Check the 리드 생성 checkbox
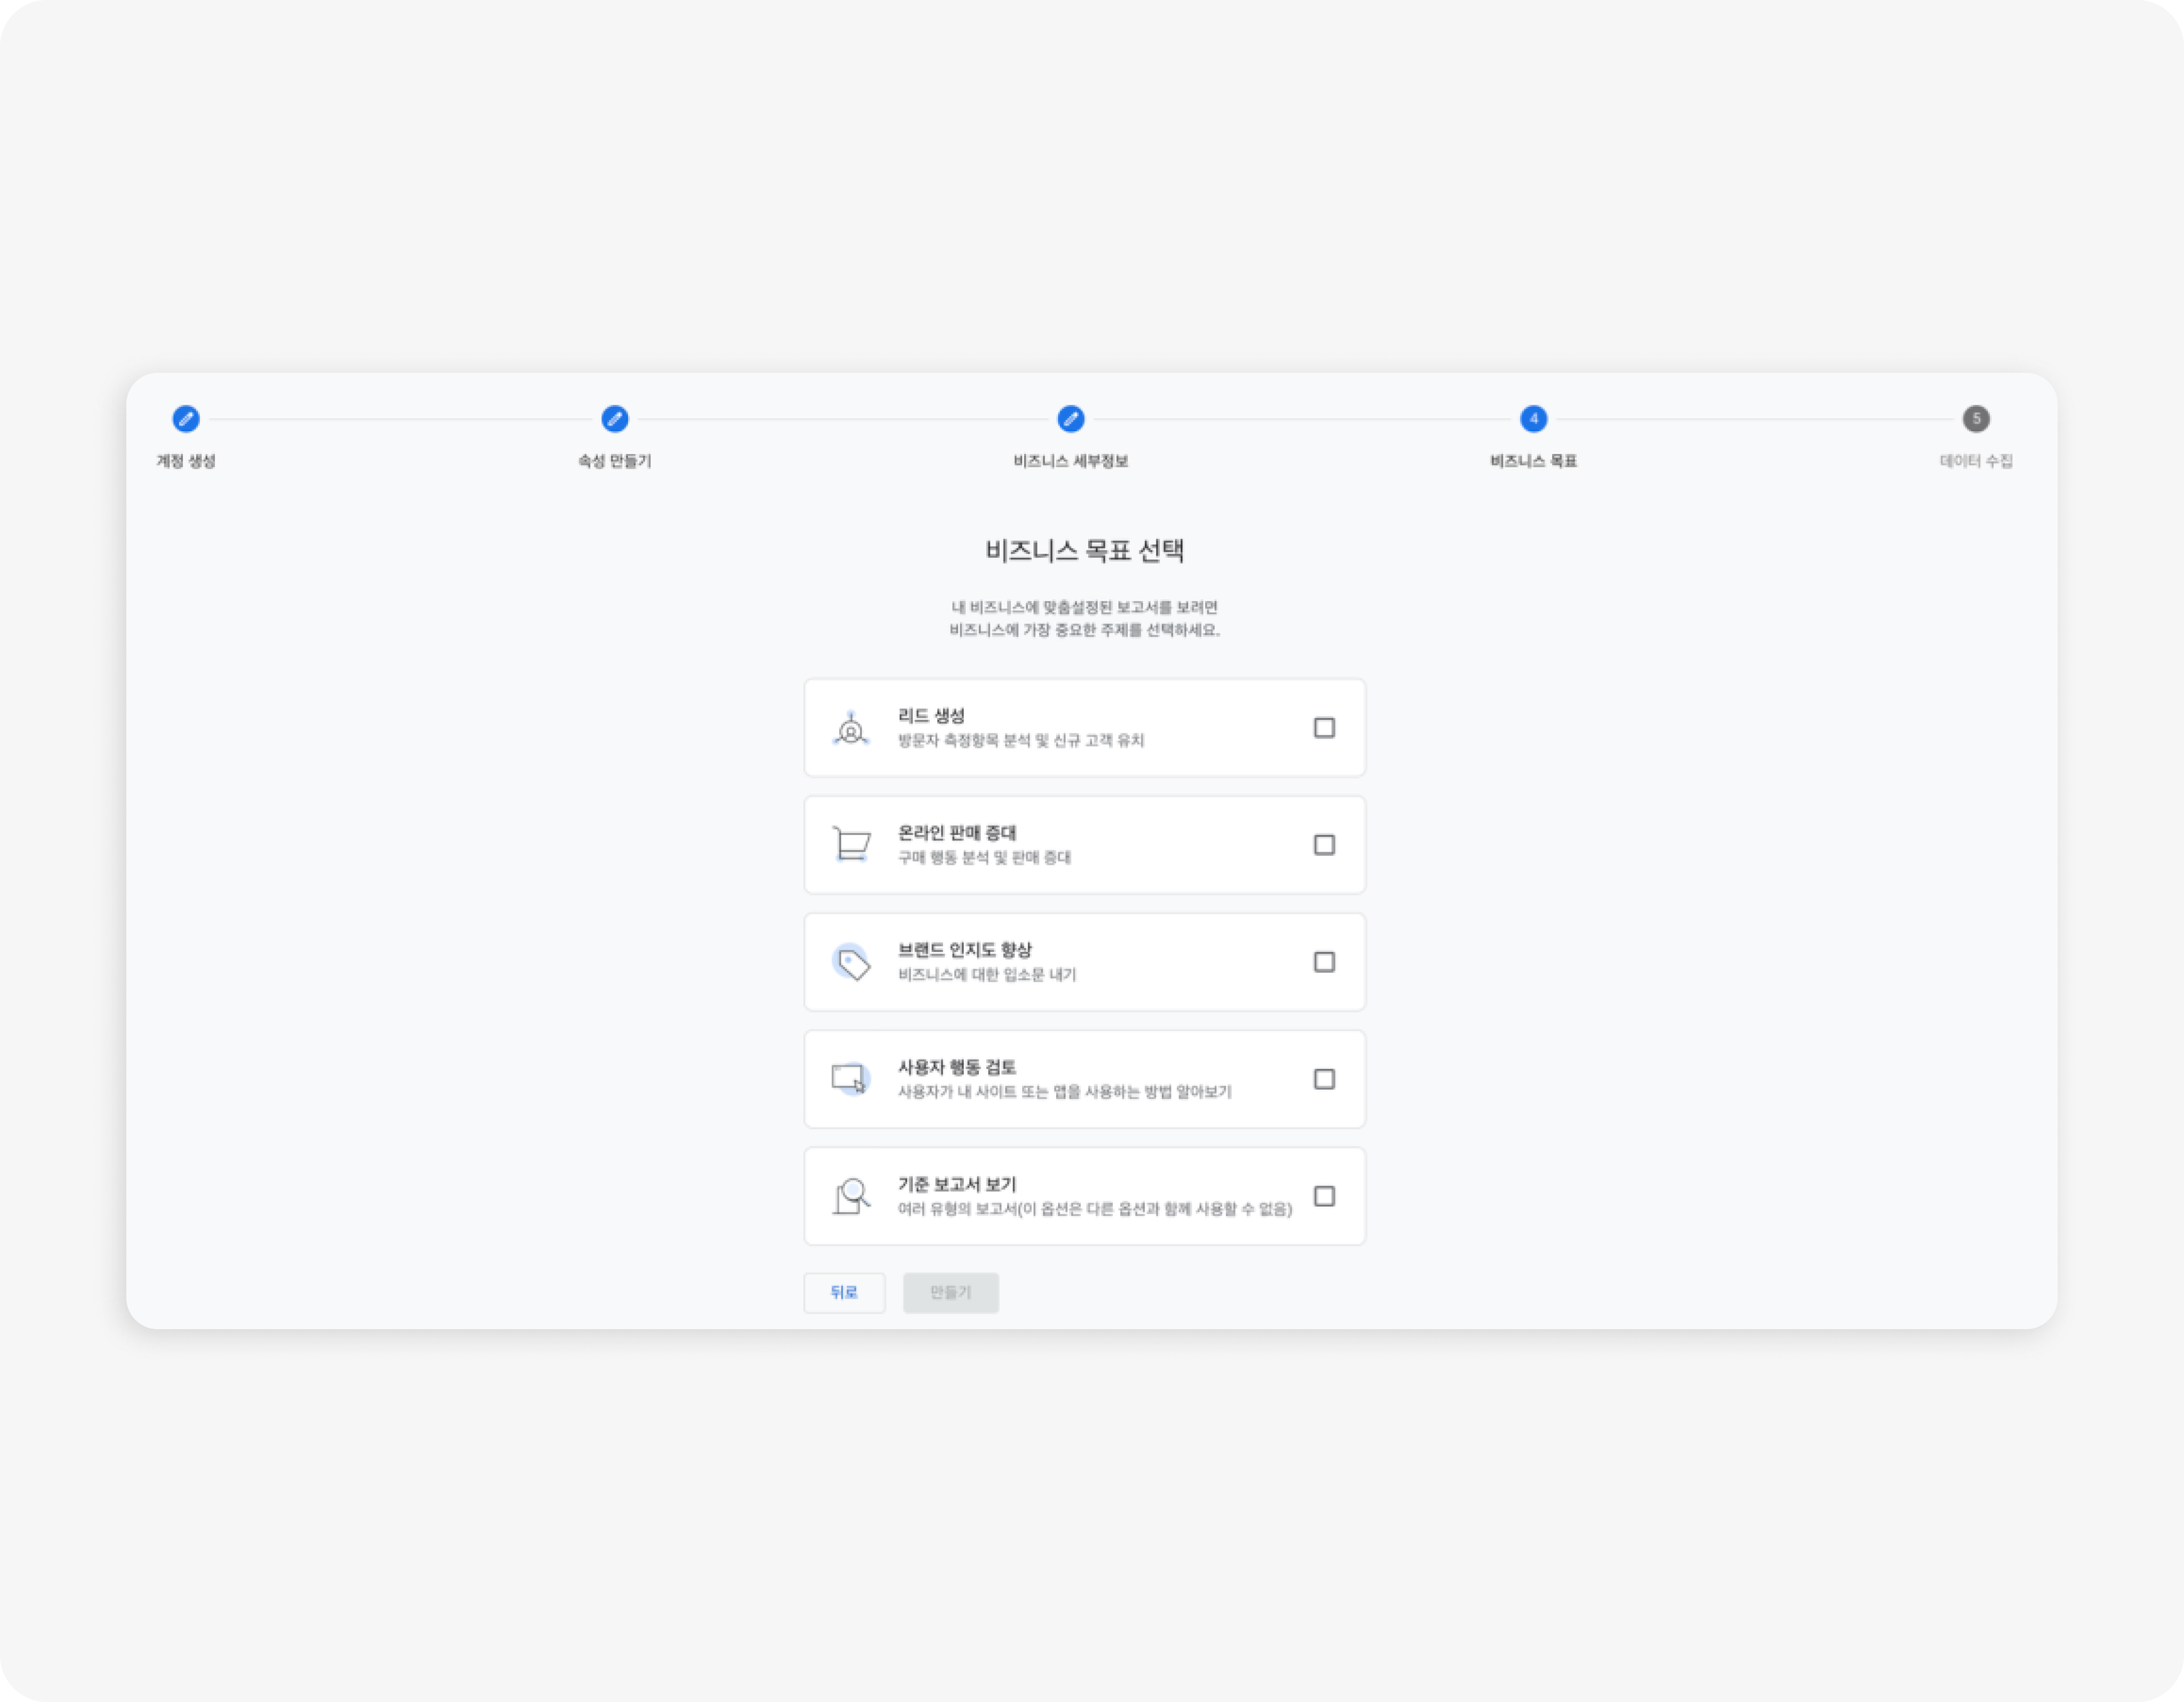The width and height of the screenshot is (2184, 1702). [1324, 728]
